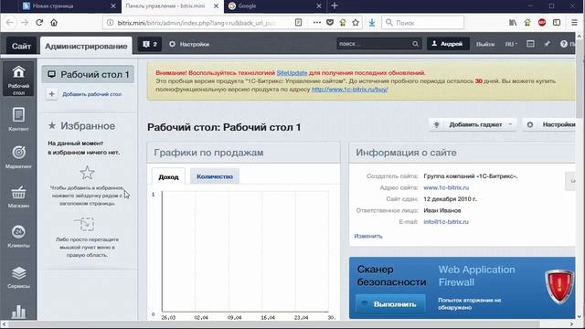The image size is (585, 329).
Task: Click the browser back arrow
Action: (x=10, y=23)
